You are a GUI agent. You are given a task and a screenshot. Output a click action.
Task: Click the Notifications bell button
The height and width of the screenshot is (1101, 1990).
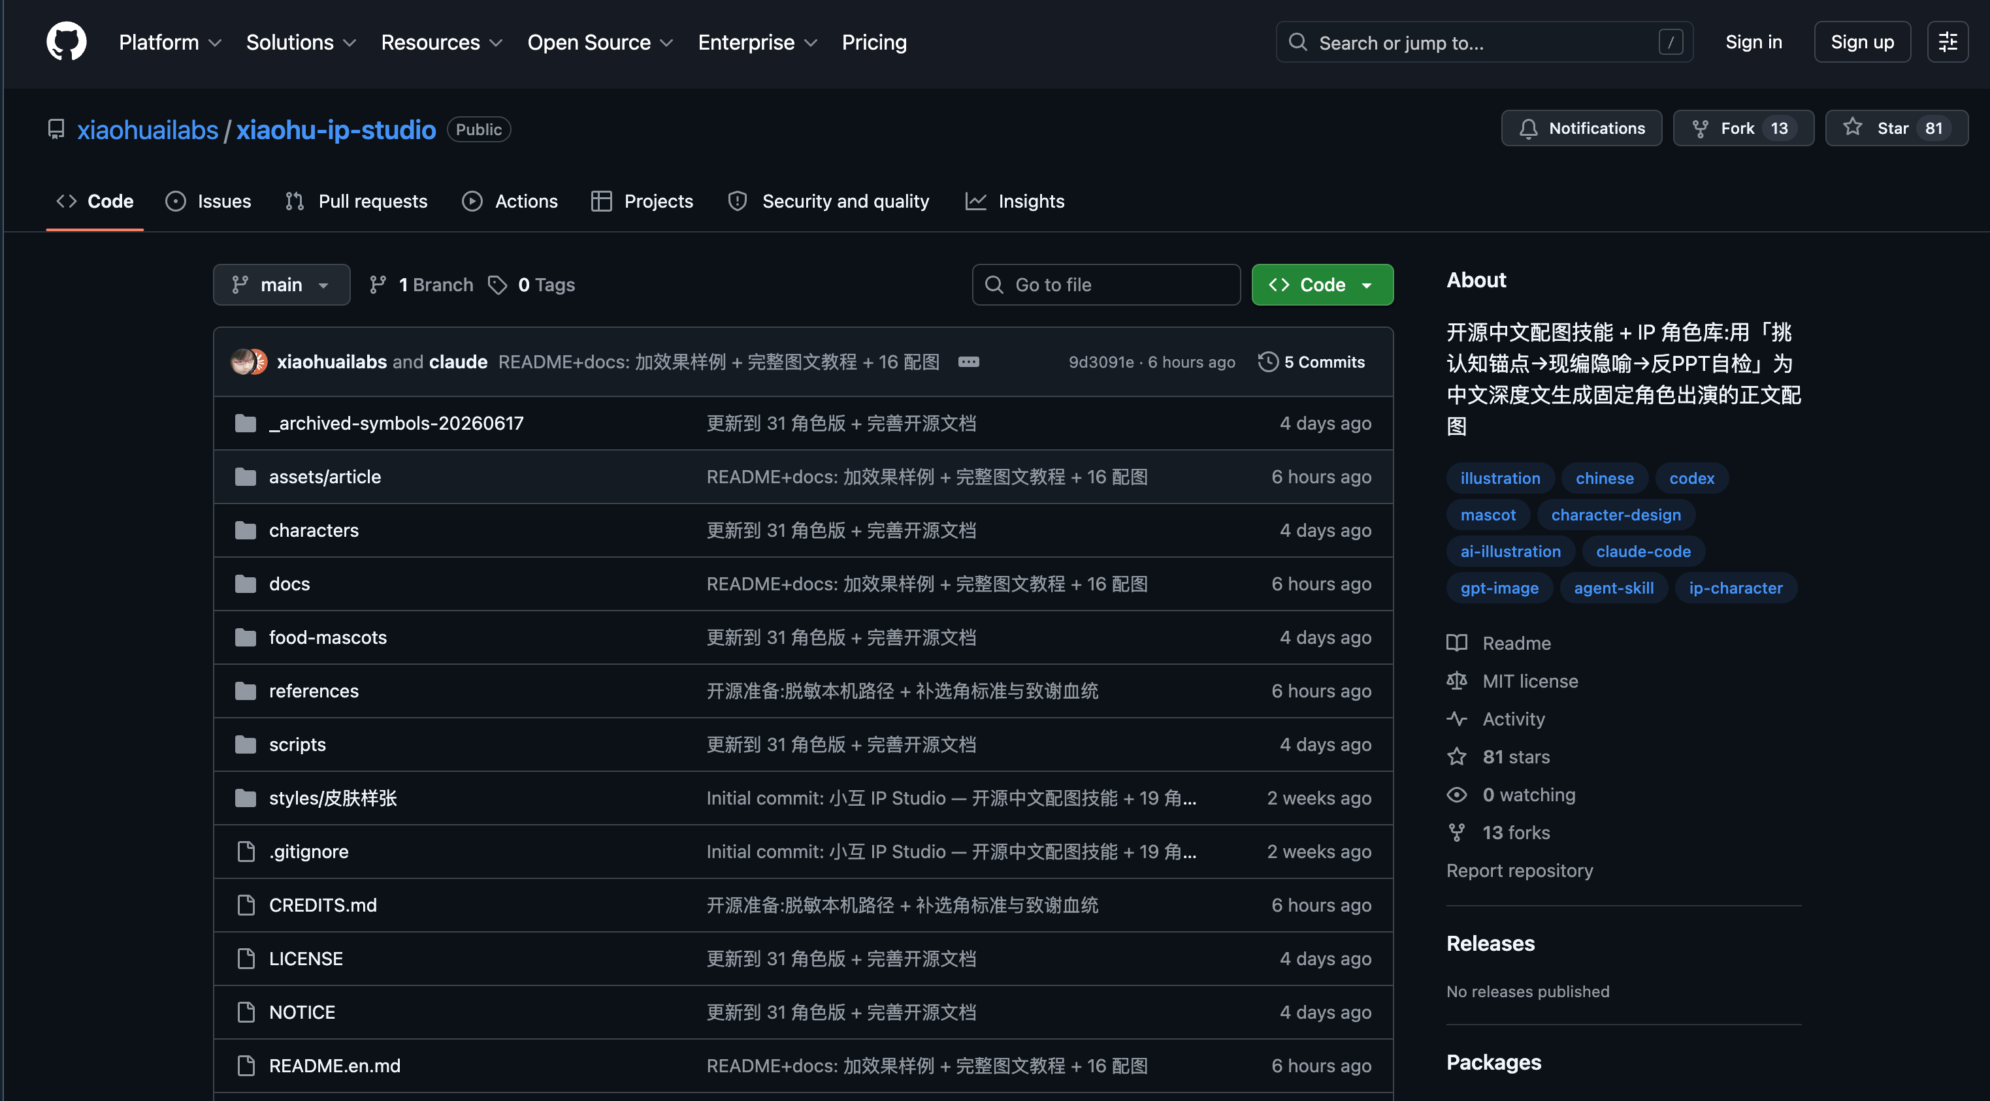pyautogui.click(x=1581, y=128)
